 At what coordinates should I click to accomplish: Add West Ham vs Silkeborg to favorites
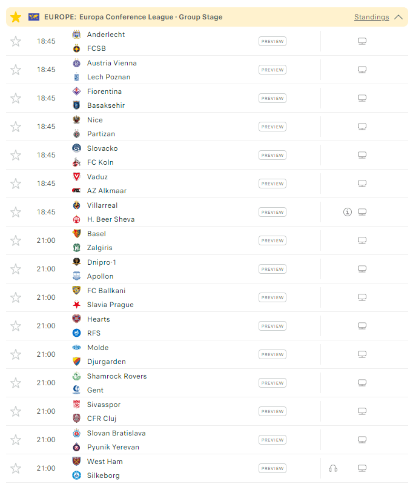16,468
